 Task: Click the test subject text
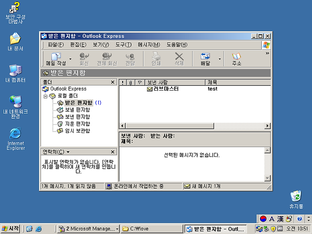pyautogui.click(x=212, y=89)
